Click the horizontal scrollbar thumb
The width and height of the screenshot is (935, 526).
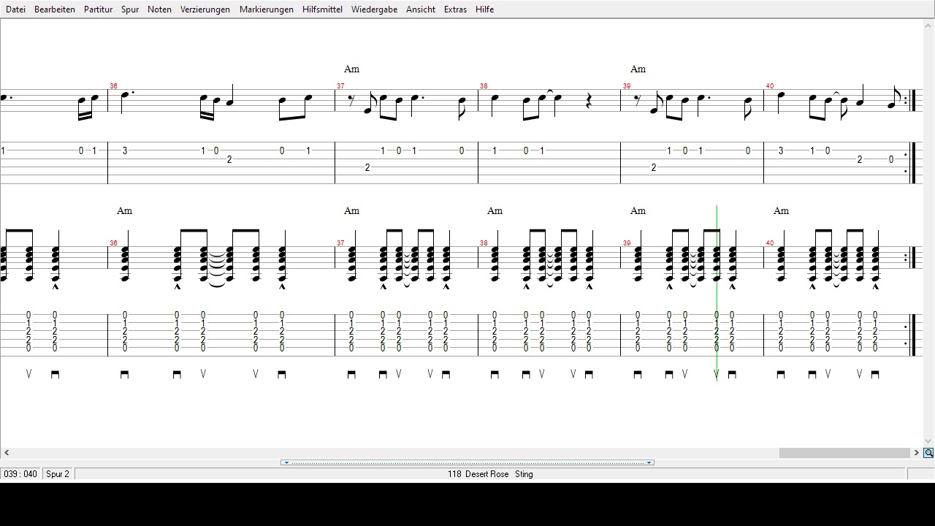(844, 453)
